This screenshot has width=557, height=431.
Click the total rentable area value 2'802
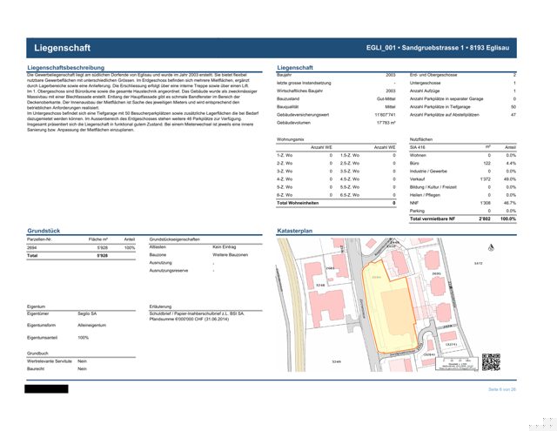(x=485, y=219)
